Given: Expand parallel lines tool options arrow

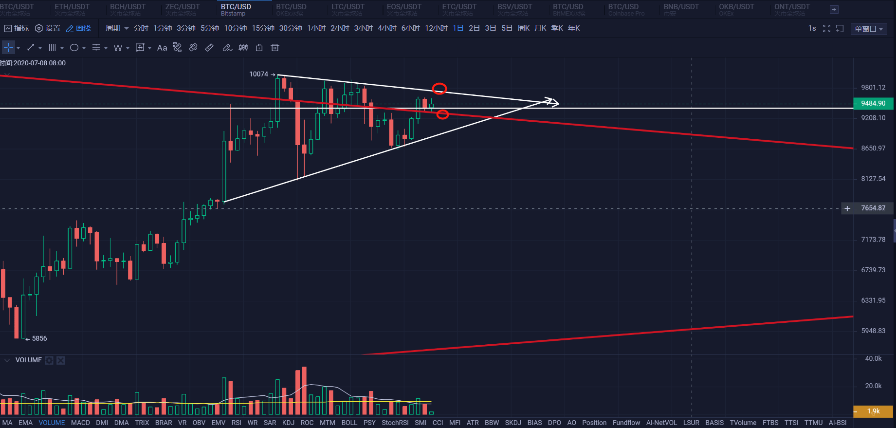Looking at the screenshot, I should [62, 48].
